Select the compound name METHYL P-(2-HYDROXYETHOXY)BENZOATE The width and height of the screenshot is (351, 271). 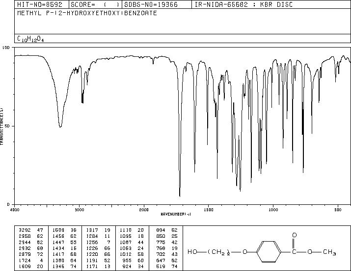tap(87, 13)
